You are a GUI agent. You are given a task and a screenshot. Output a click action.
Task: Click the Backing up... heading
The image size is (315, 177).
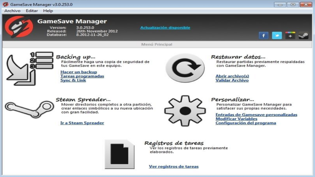pyautogui.click(x=75, y=57)
